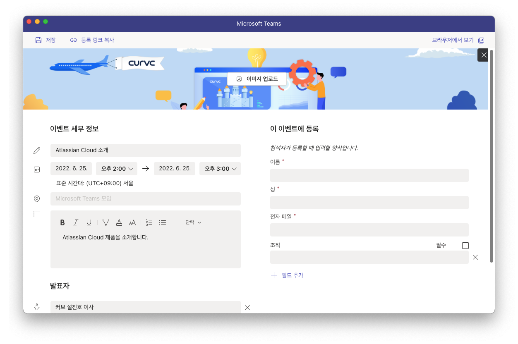The height and width of the screenshot is (344, 518).
Task: Open in browser (브라우저에서 보기) link
Action: [x=453, y=40]
